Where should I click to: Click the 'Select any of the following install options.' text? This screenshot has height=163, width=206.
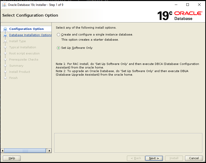[86, 28]
